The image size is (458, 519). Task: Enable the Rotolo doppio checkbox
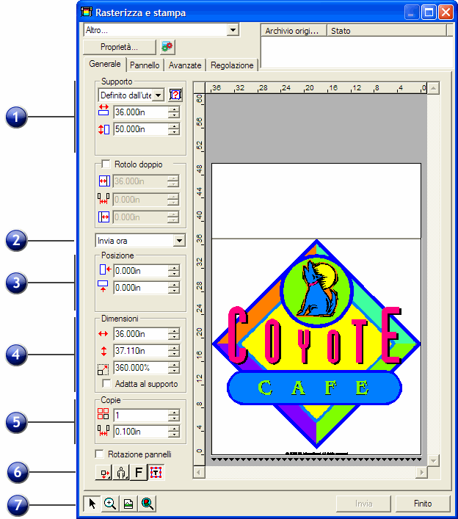106,164
